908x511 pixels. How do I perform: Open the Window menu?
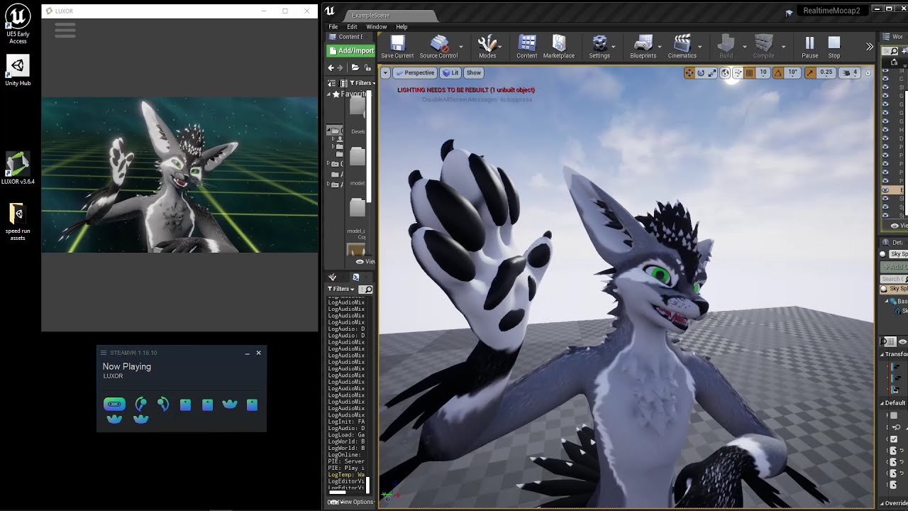[x=376, y=27]
